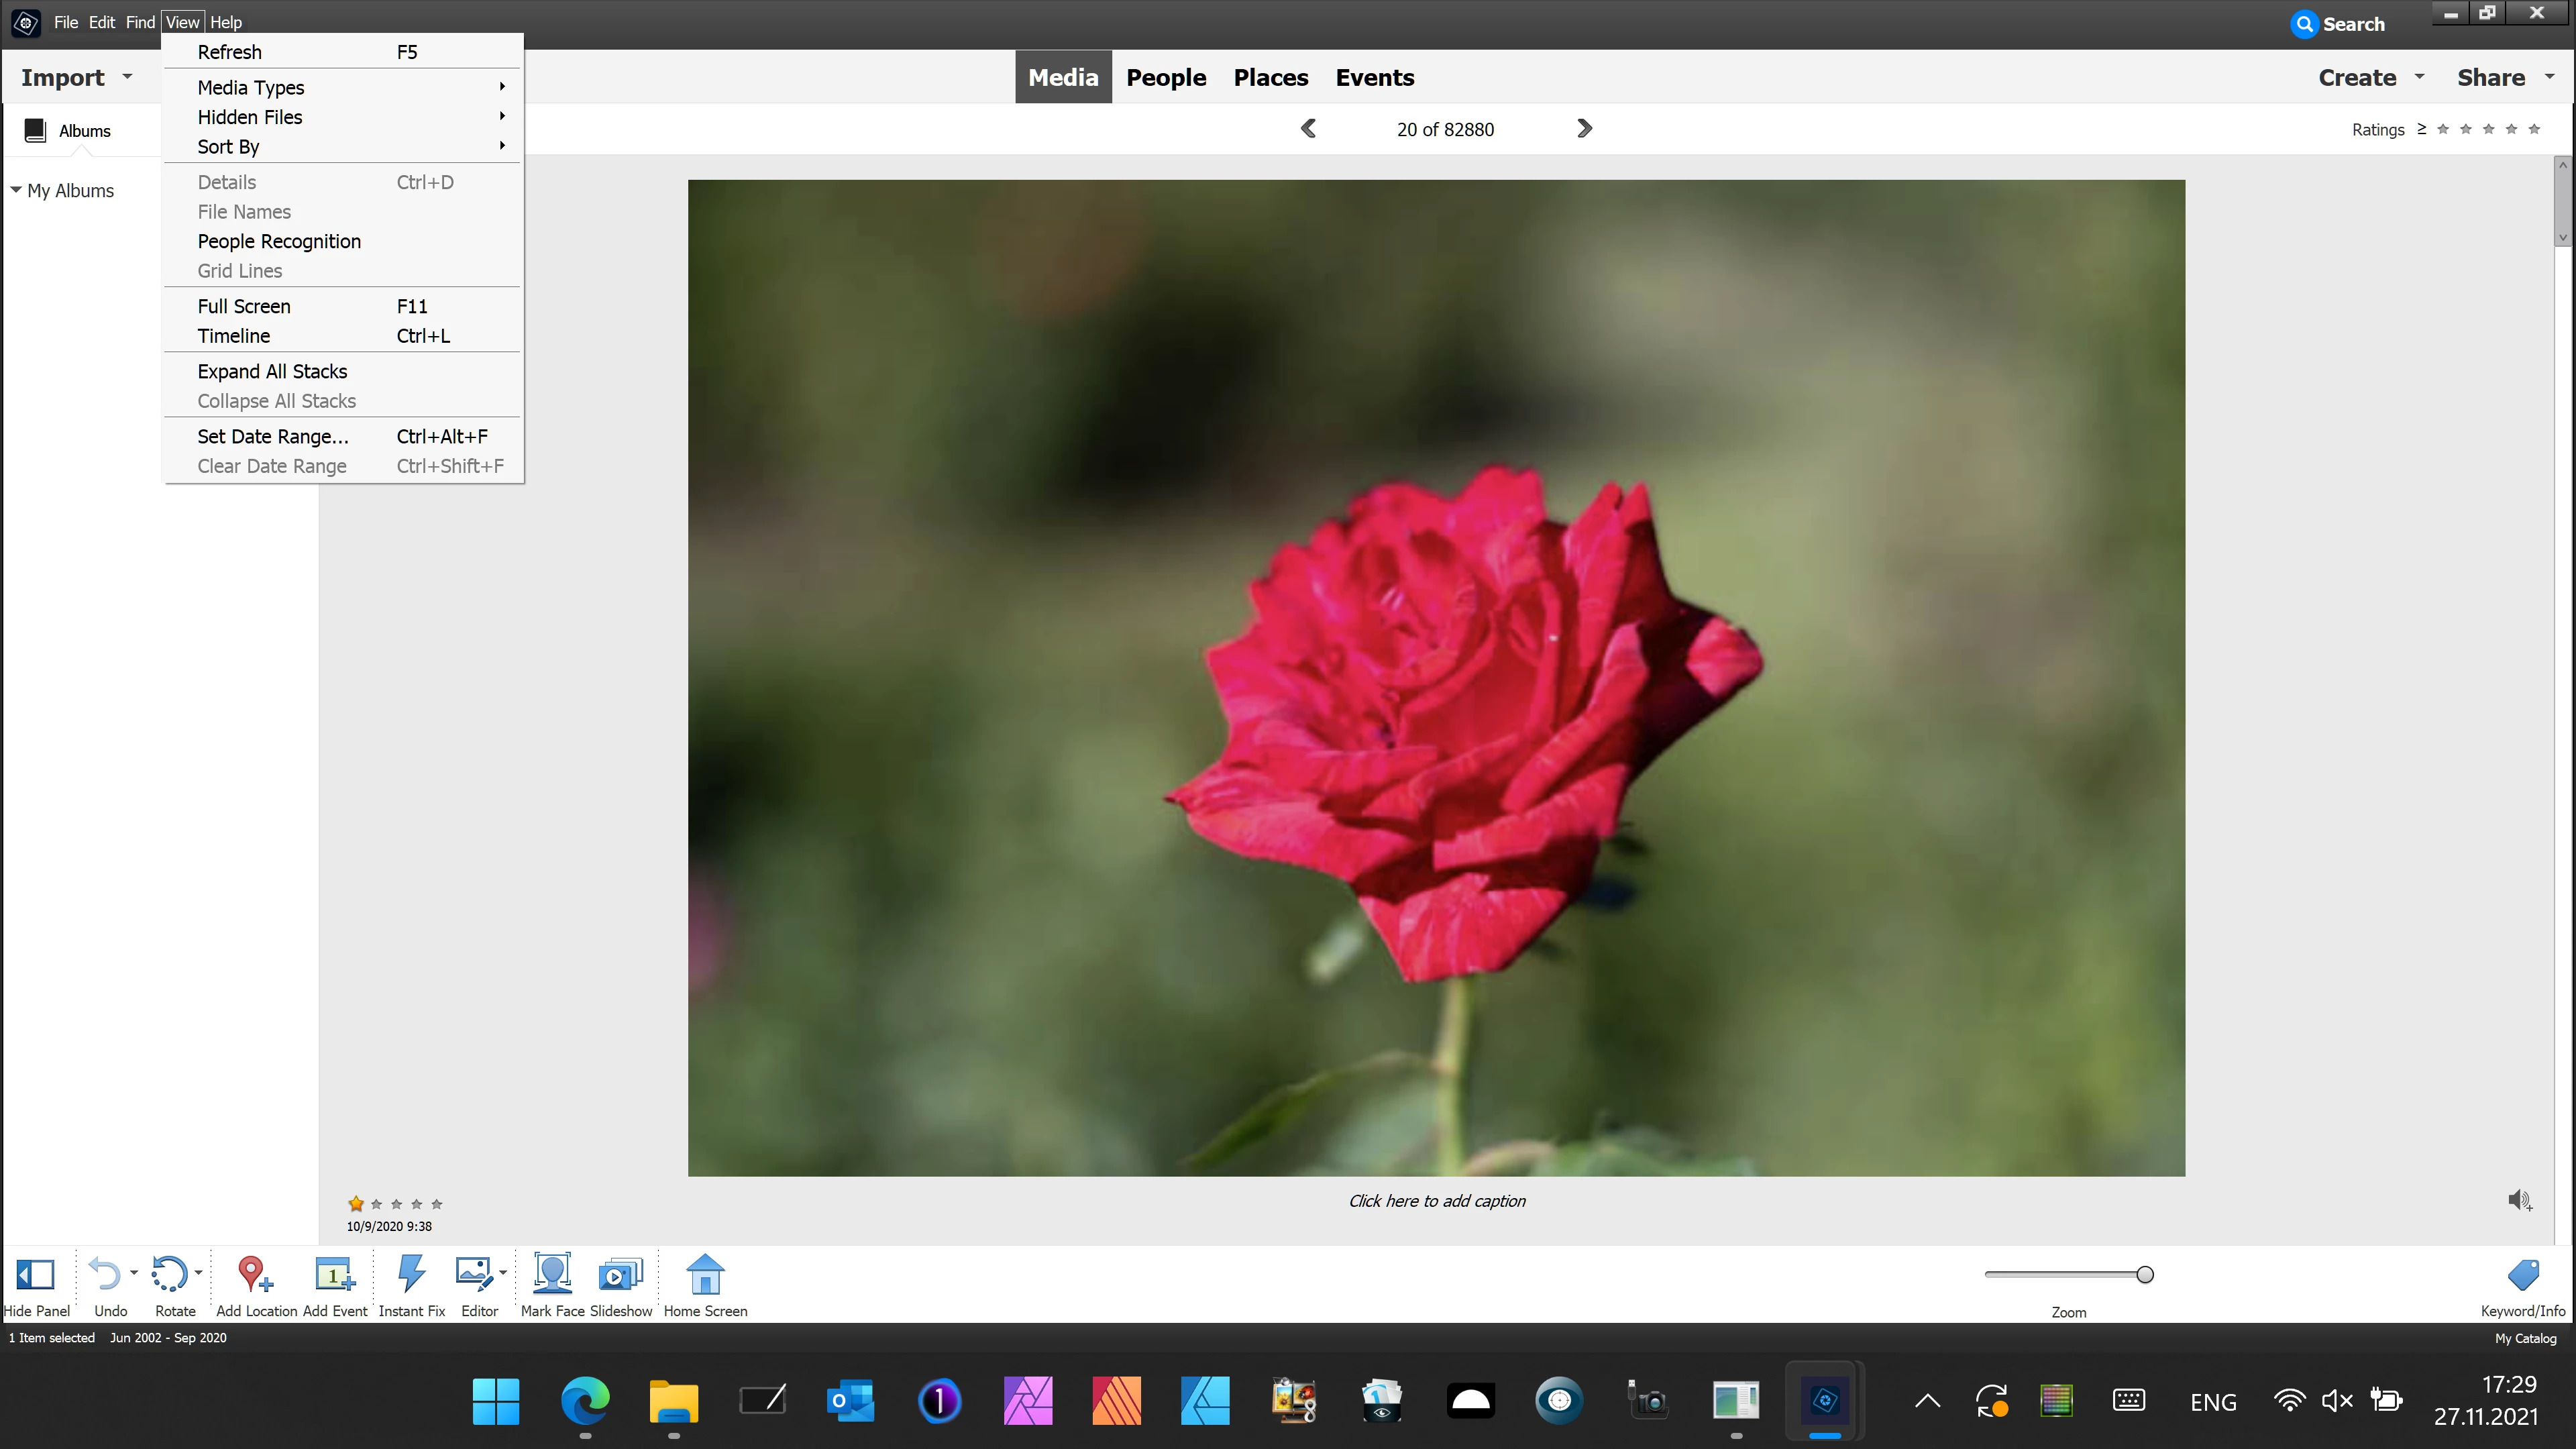
Task: Click the Add Location pin icon
Action: point(254,1274)
